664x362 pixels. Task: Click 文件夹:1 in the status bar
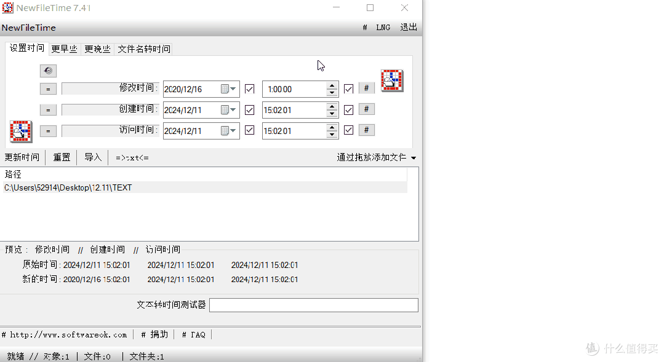pyautogui.click(x=146, y=356)
